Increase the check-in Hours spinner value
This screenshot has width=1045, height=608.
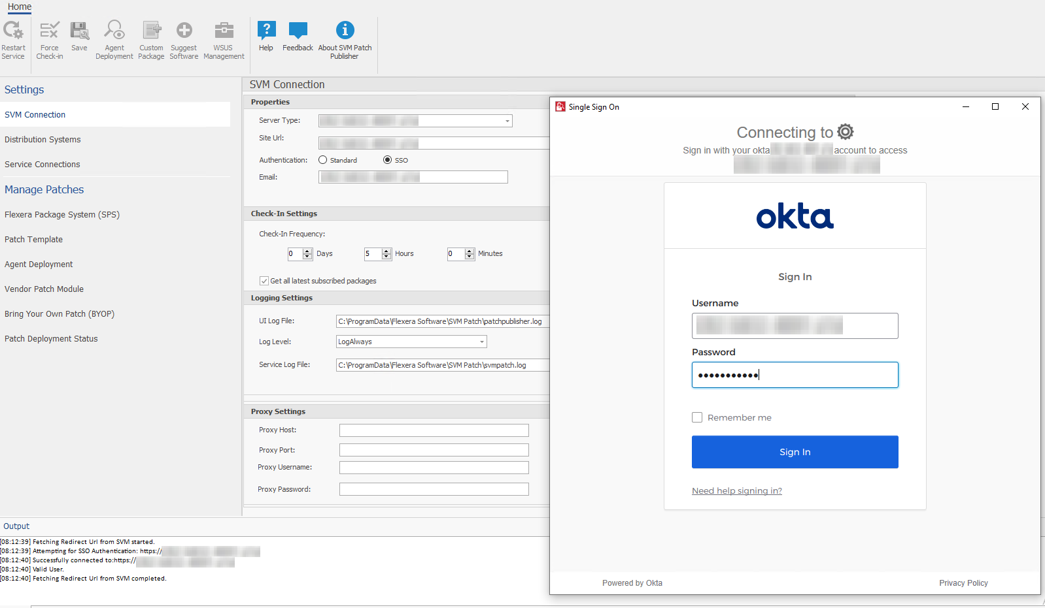[x=386, y=251]
